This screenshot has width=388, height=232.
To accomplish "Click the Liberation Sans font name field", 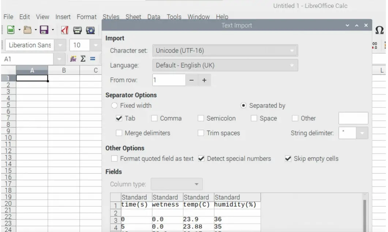I will 30,45.
